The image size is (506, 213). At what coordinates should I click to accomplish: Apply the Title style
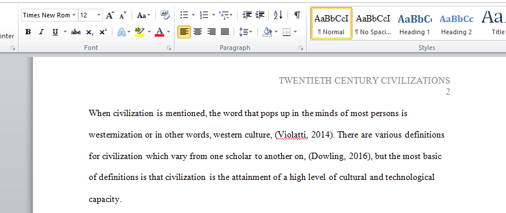click(x=494, y=23)
